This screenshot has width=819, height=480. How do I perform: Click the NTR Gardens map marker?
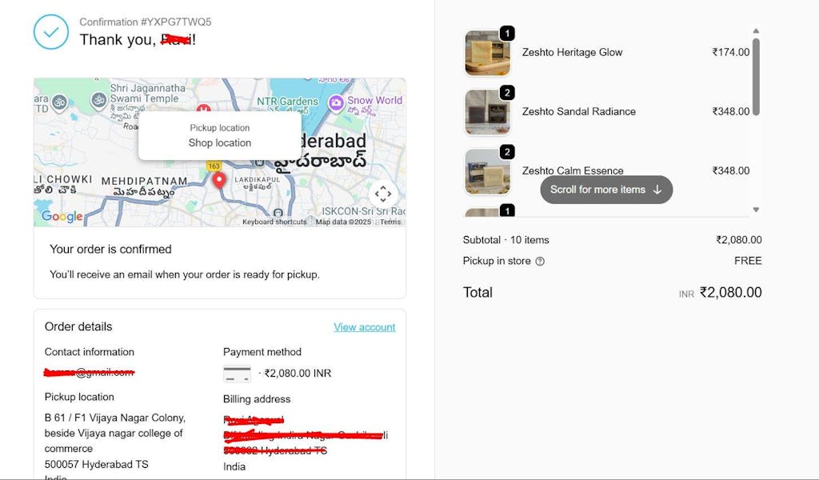tap(286, 102)
